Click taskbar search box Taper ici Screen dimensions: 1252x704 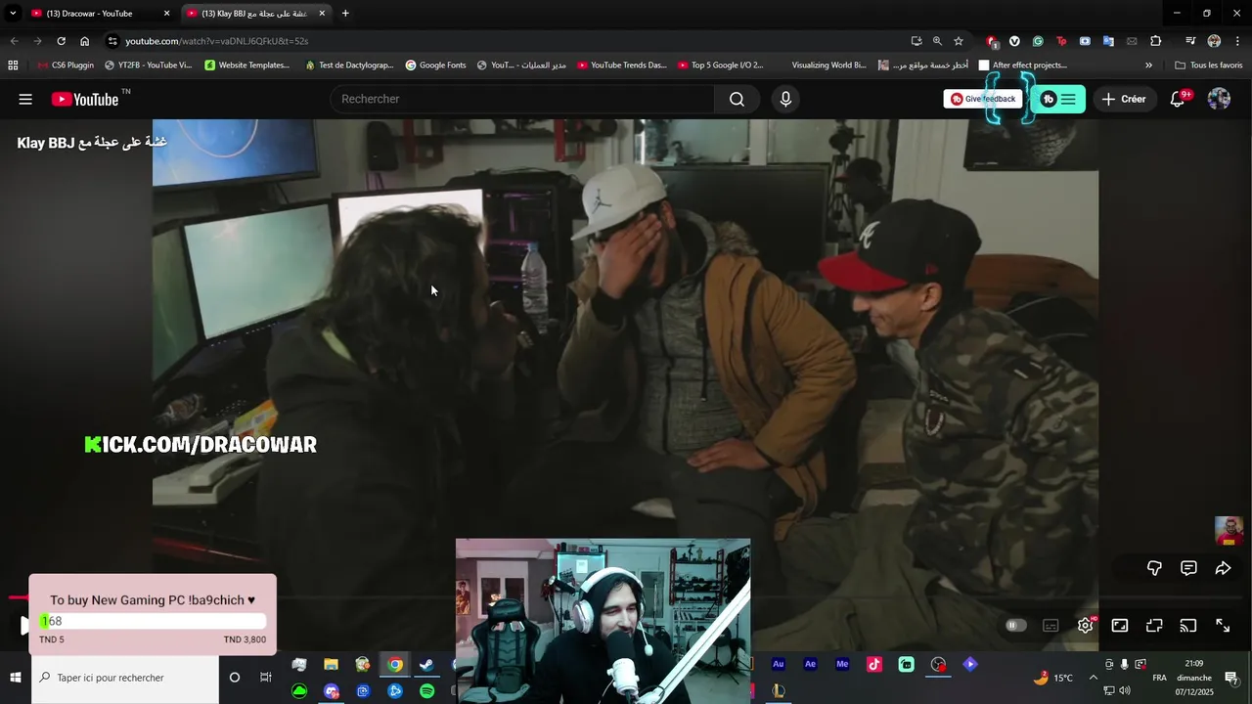coord(125,678)
